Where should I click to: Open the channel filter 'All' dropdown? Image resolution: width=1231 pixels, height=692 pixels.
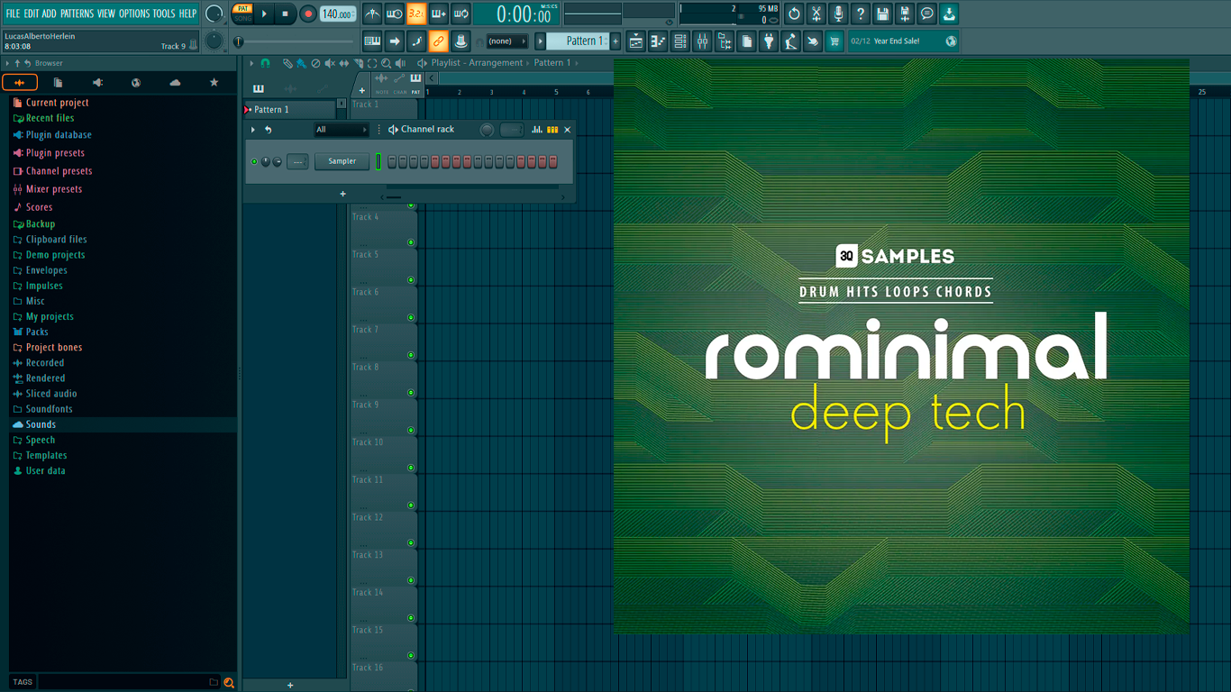[x=341, y=130]
